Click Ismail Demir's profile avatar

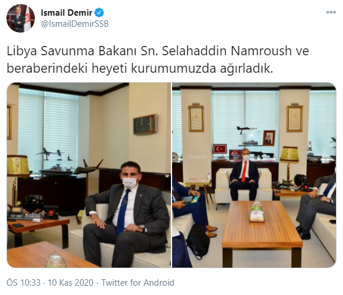click(20, 18)
